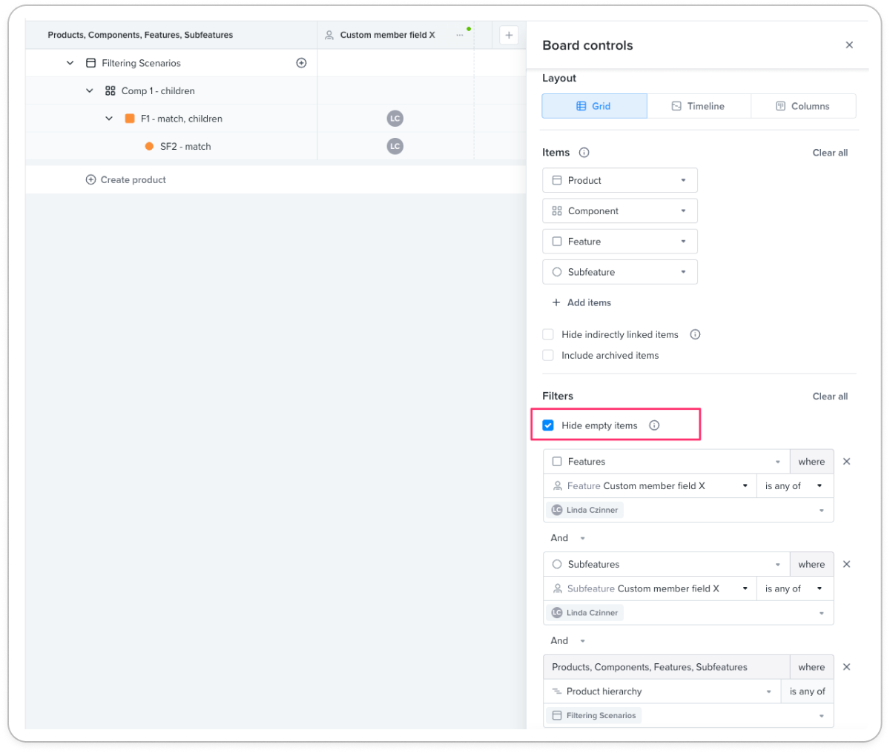Click info icon beside Hide indirectly linked items
This screenshot has width=890, height=753.
click(695, 334)
